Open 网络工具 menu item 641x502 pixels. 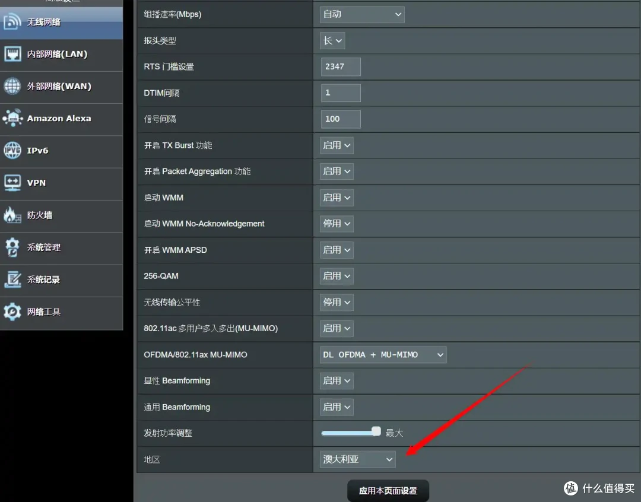61,313
